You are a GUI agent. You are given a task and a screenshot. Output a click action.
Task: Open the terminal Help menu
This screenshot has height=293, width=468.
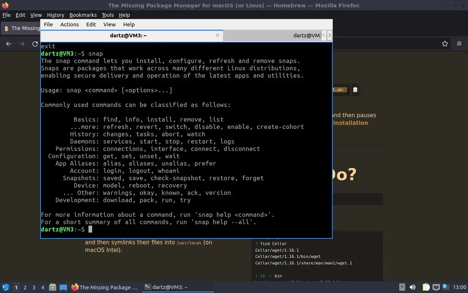pos(129,24)
